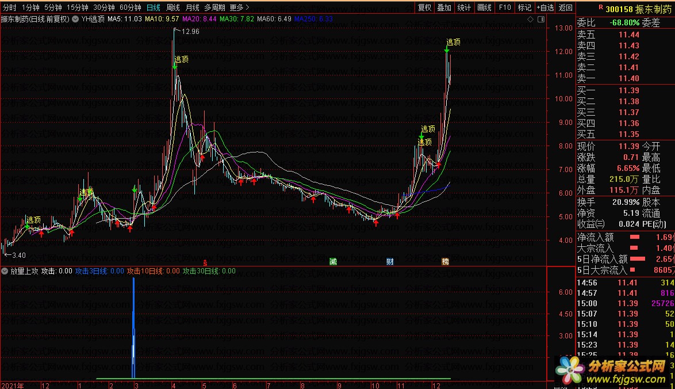Switch to the 分时 intraday chart tab
Image resolution: width=675 pixels, height=389 pixels.
pyautogui.click(x=9, y=7)
